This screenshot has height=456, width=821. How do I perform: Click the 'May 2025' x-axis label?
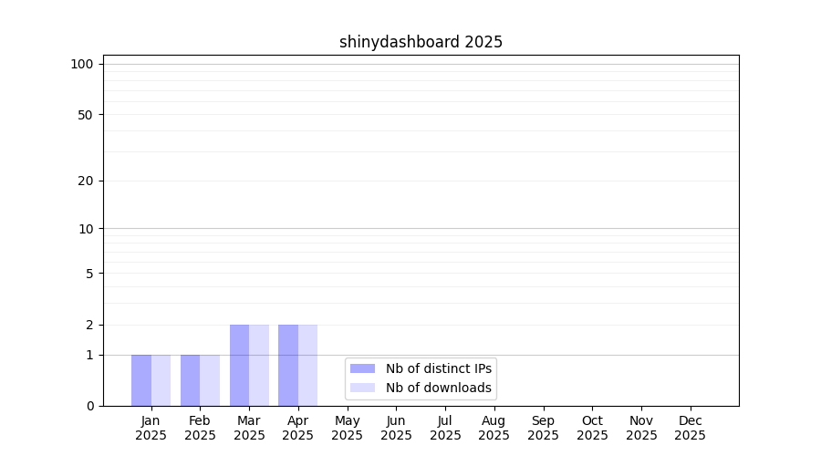tap(347, 428)
